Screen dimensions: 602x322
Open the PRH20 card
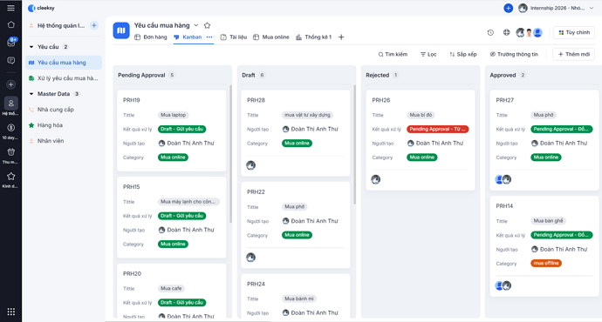tap(172, 291)
